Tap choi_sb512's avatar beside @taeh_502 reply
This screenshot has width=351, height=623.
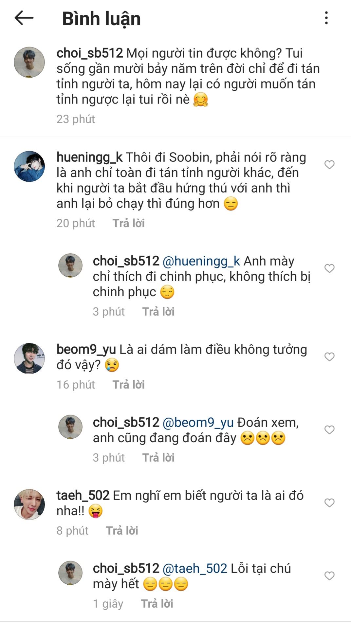pyautogui.click(x=70, y=573)
